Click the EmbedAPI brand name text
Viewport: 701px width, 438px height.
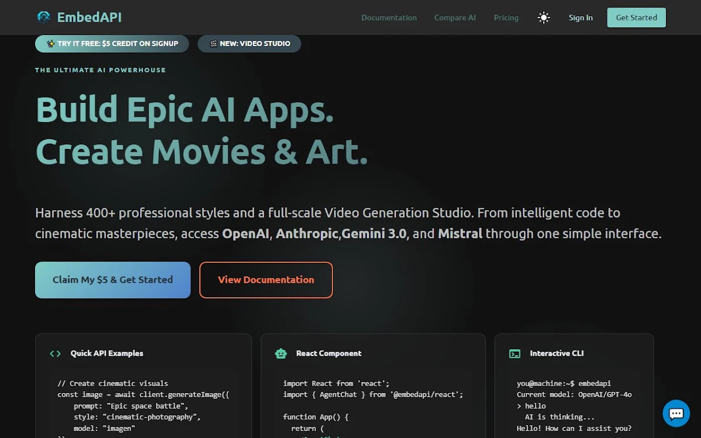click(x=89, y=18)
